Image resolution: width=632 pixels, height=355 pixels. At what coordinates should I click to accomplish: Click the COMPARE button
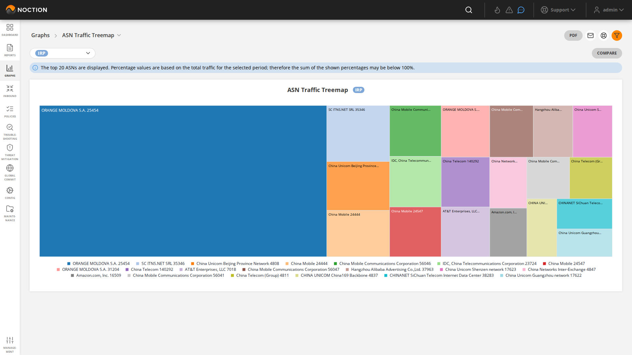tap(607, 53)
